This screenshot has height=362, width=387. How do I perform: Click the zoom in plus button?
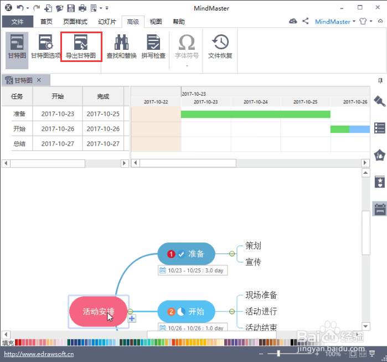(x=317, y=354)
